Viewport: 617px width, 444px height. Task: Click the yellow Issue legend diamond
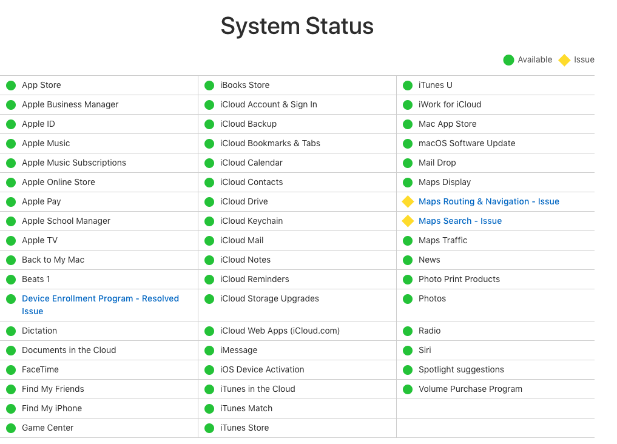pyautogui.click(x=564, y=60)
